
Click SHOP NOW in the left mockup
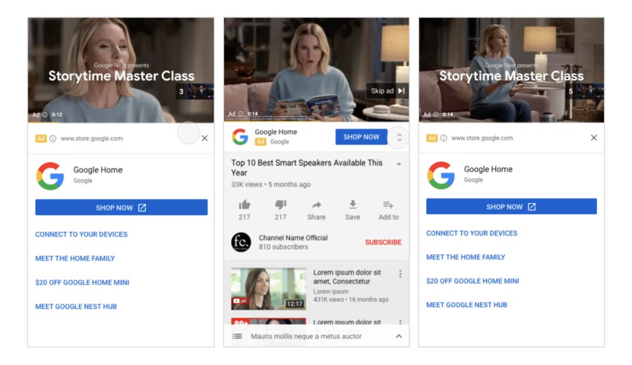[121, 208]
